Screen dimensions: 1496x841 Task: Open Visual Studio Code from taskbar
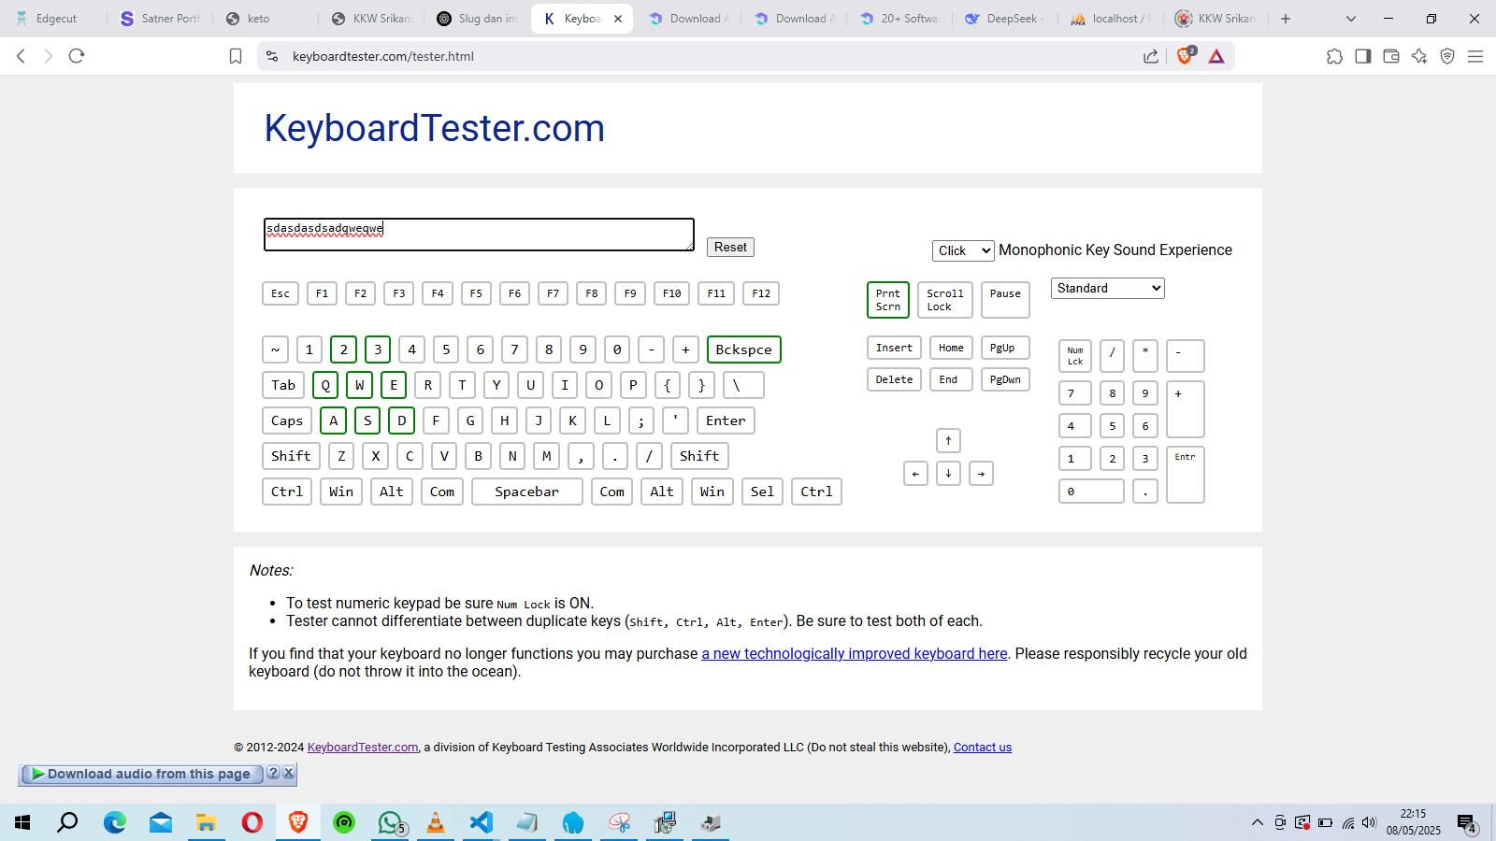point(481,822)
